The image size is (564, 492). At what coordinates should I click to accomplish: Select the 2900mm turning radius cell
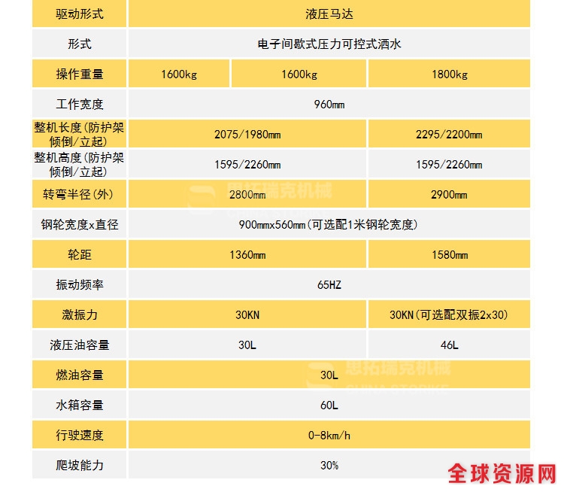coord(449,195)
